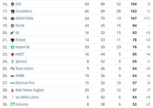The height and width of the screenshot is (108, 153).
Task: Click the forZe team logo icon
Action: pyautogui.click(x=13, y=26)
